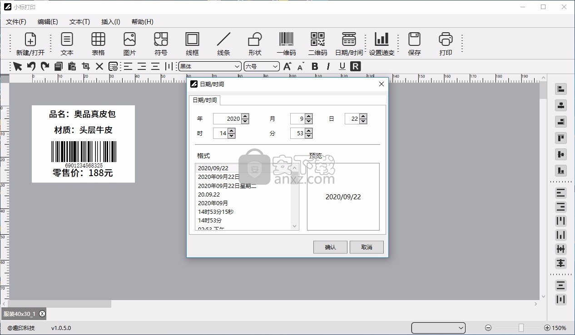Increase the 分 minute value

click(x=309, y=131)
